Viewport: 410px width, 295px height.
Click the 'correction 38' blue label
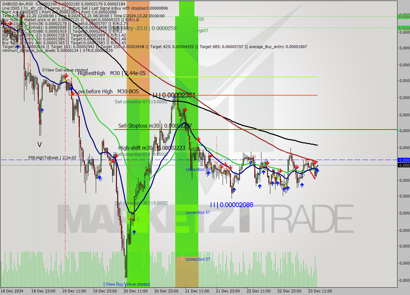[198, 169]
